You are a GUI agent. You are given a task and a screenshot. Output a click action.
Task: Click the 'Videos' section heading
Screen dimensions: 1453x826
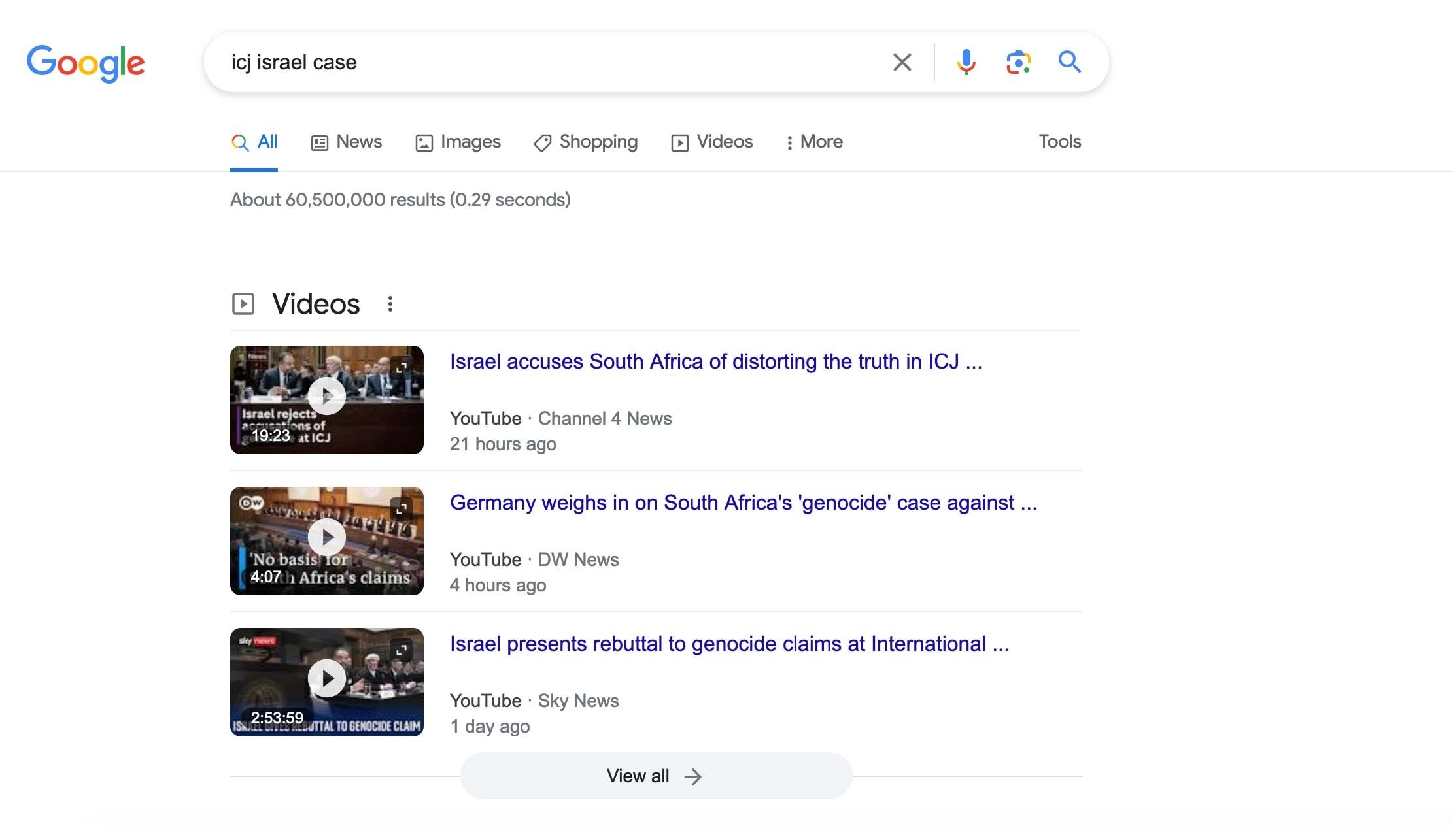pos(316,304)
